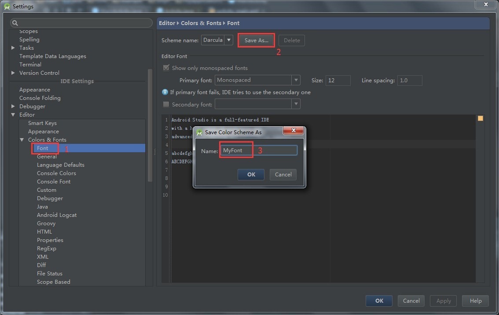This screenshot has height=315, width=499.
Task: Select Android Logcat in the settings tree
Action: coord(57,215)
